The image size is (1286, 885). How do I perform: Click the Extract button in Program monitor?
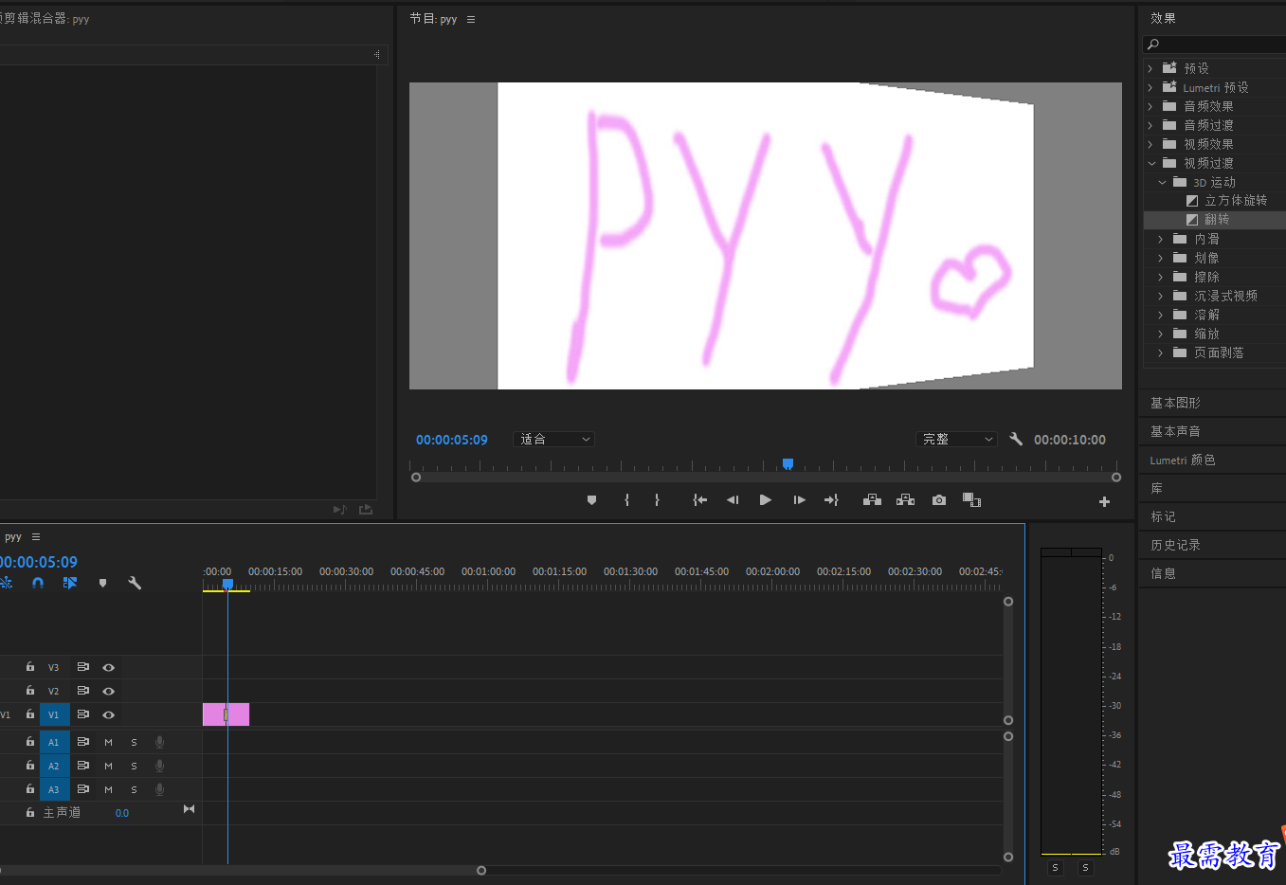pyautogui.click(x=906, y=500)
